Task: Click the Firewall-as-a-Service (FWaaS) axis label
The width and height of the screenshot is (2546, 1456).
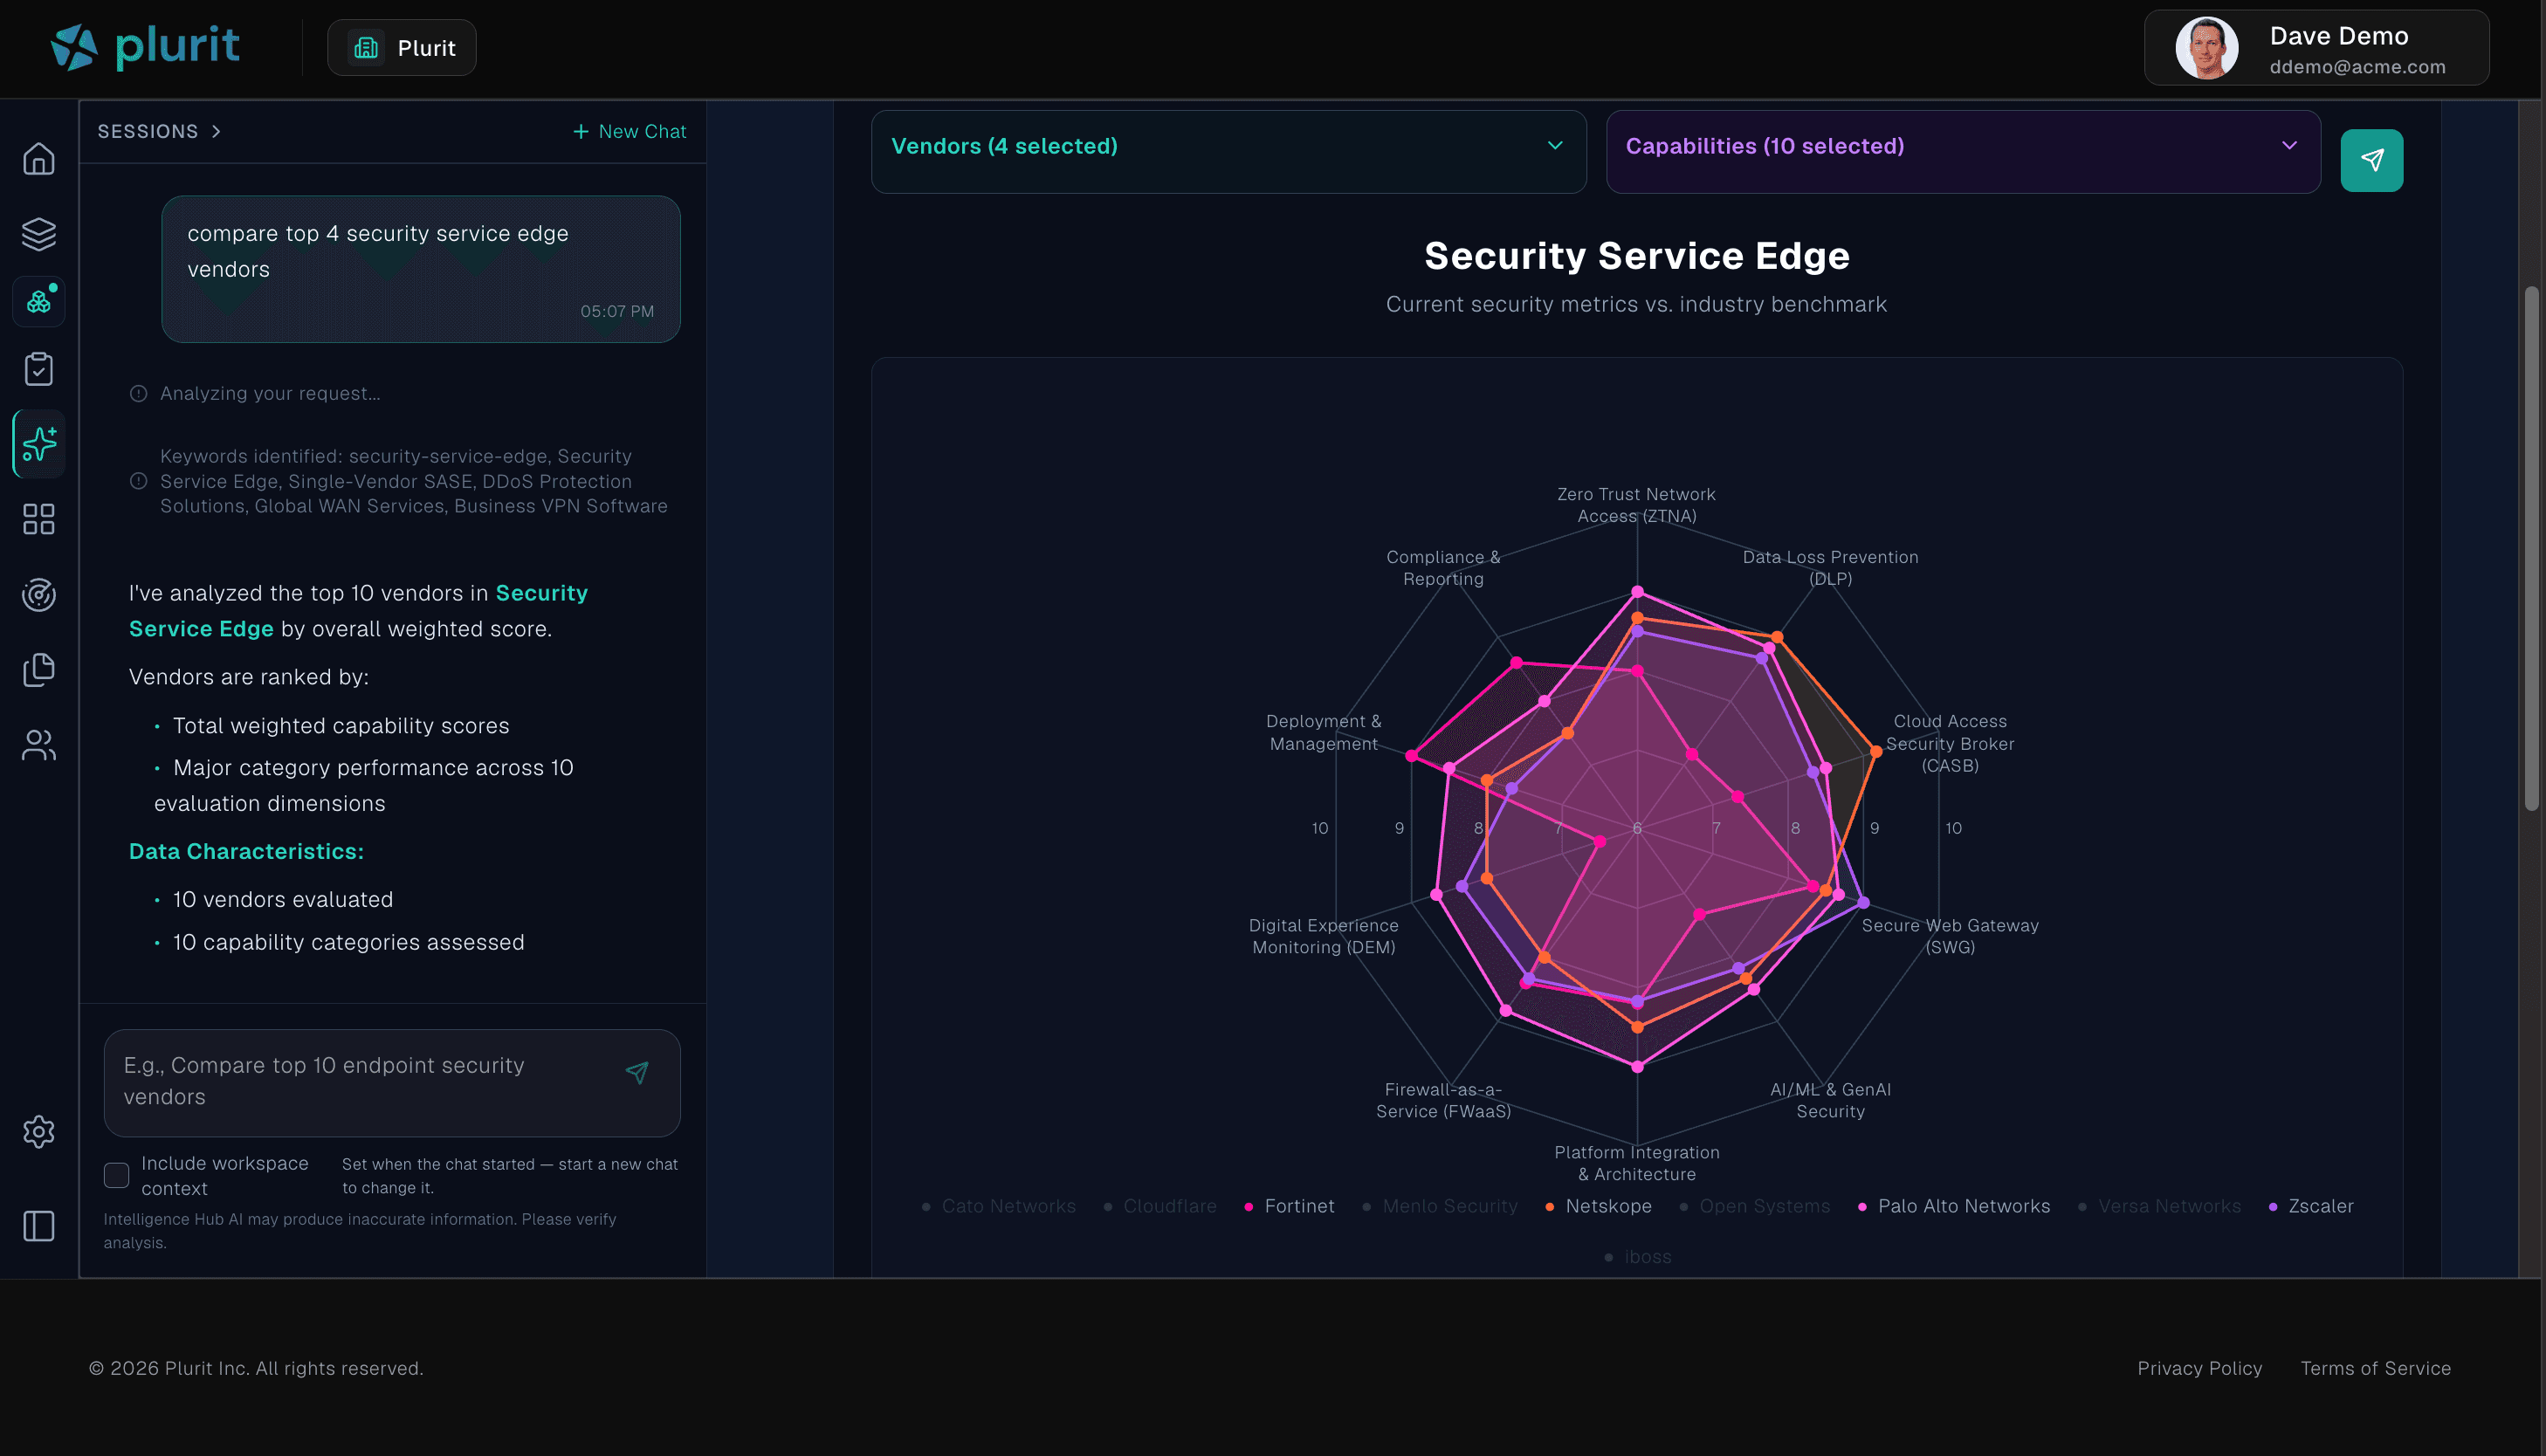Action: 1443,1100
